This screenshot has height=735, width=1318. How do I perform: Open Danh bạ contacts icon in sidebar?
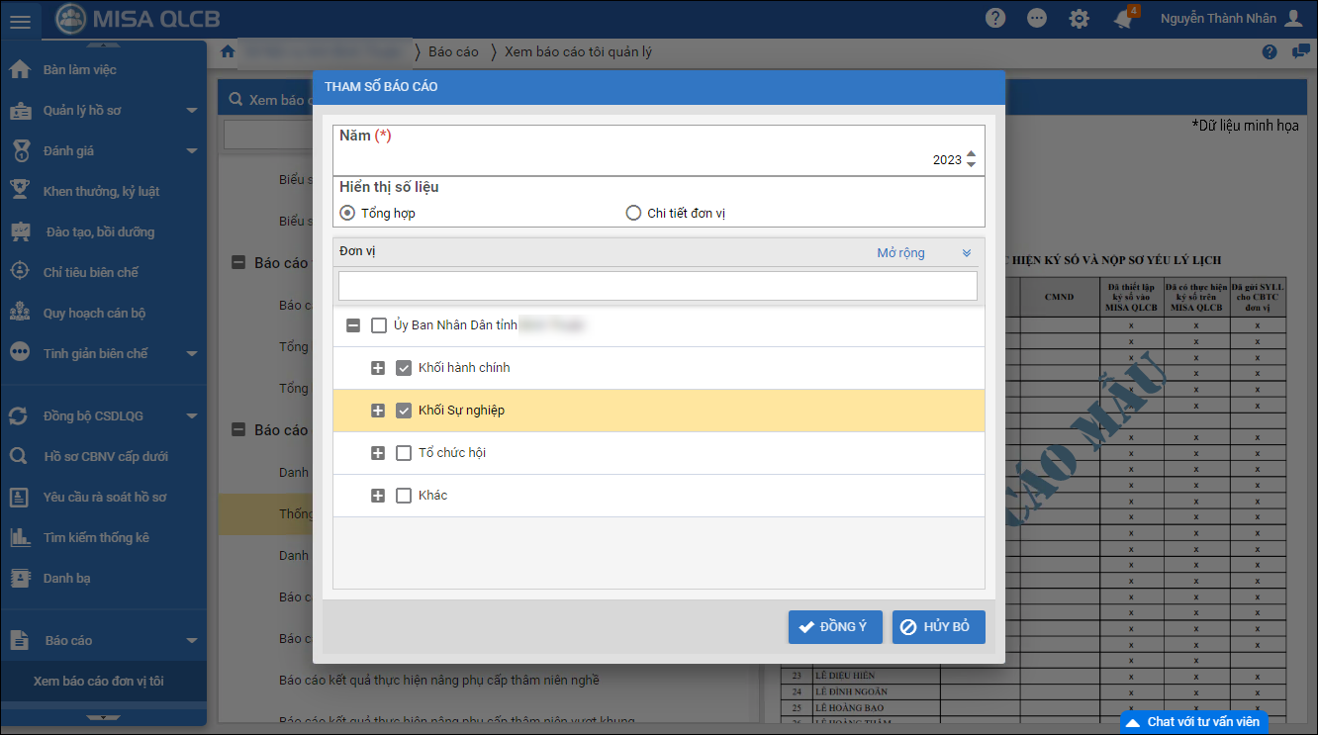click(20, 578)
